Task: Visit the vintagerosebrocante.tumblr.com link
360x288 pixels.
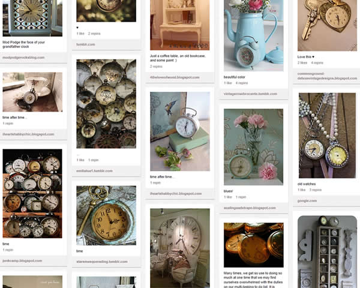Action: (x=250, y=94)
